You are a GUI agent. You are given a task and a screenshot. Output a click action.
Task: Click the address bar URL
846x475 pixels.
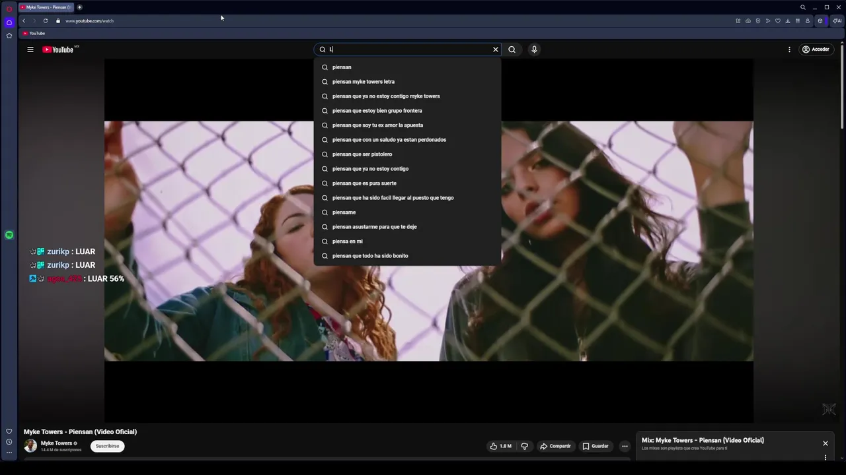90,20
